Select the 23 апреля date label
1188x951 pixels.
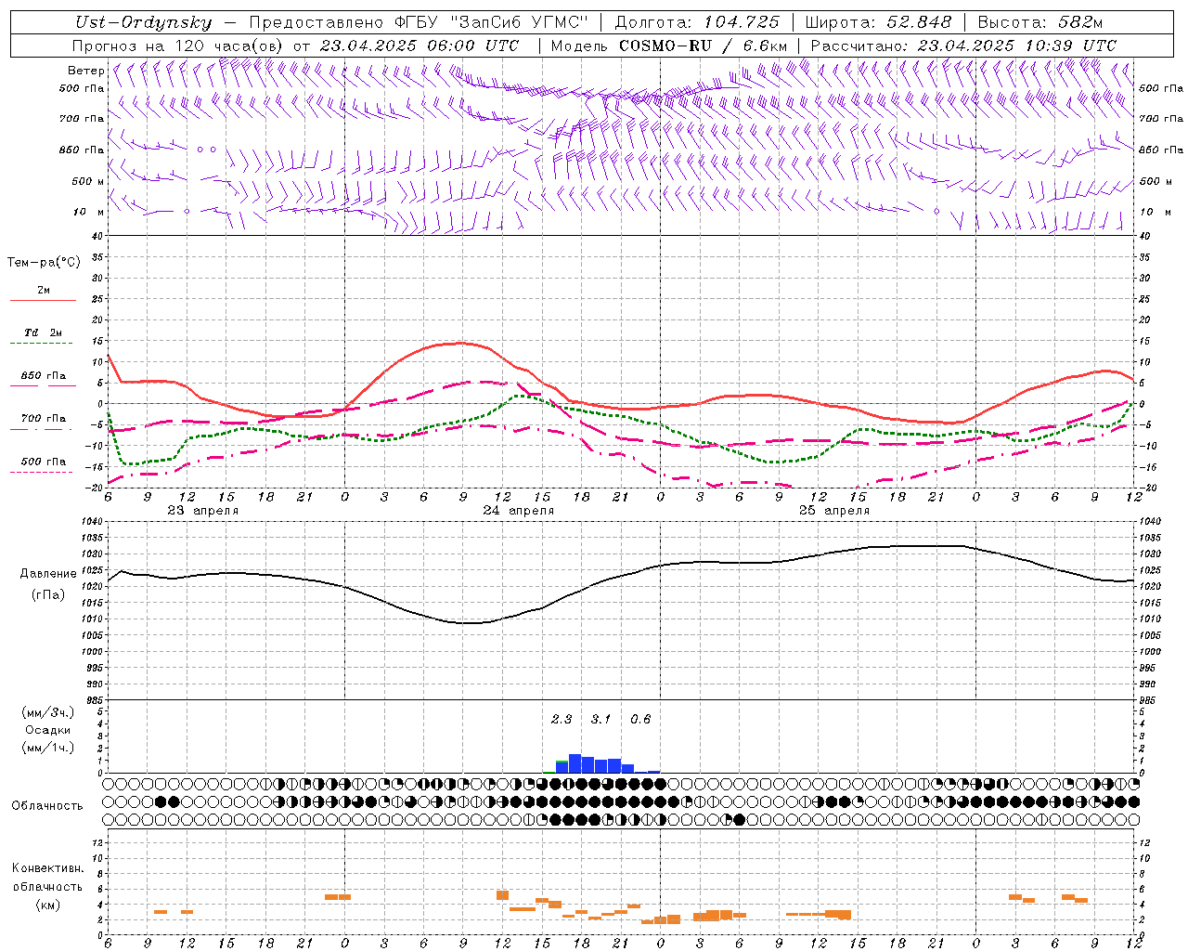point(203,511)
